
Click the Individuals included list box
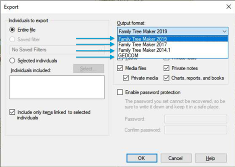click(x=57, y=87)
